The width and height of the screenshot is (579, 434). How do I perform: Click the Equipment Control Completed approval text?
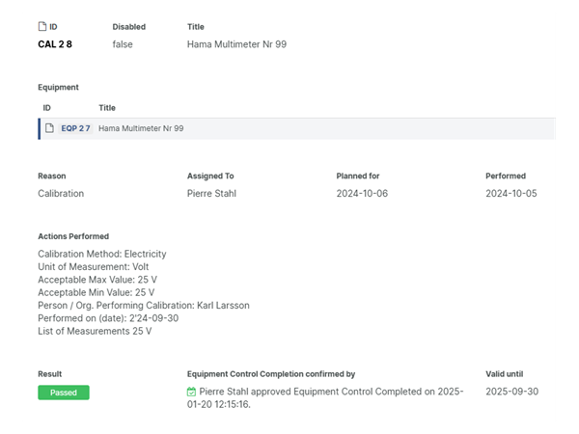tap(328, 397)
